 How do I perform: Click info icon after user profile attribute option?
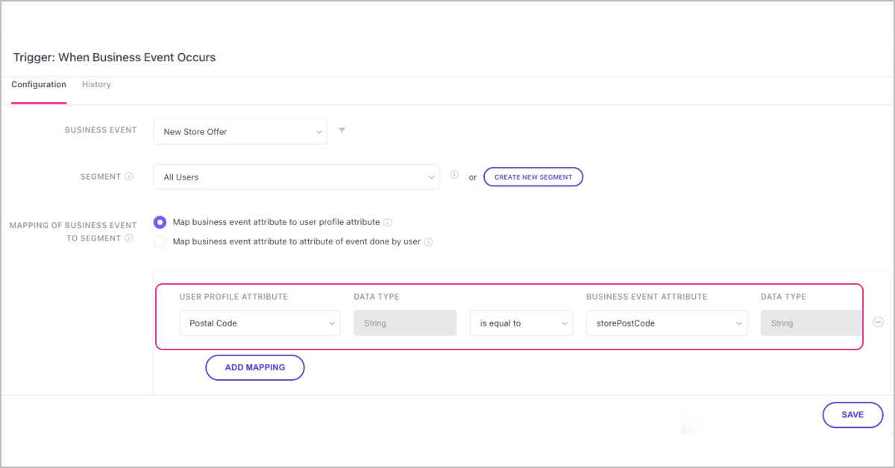pos(388,222)
